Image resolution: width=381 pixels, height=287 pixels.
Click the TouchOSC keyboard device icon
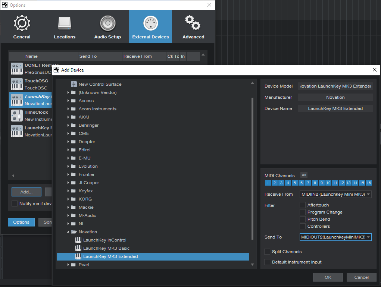[17, 84]
